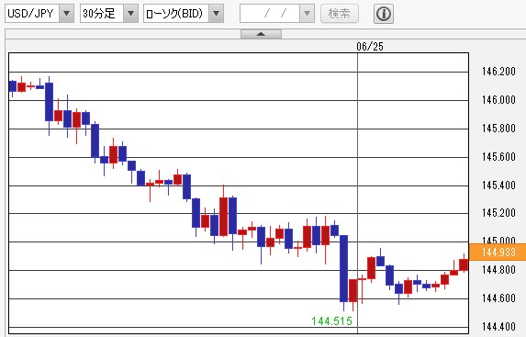Click the green 144.515 low price label
The height and width of the screenshot is (337, 526).
pyautogui.click(x=331, y=321)
